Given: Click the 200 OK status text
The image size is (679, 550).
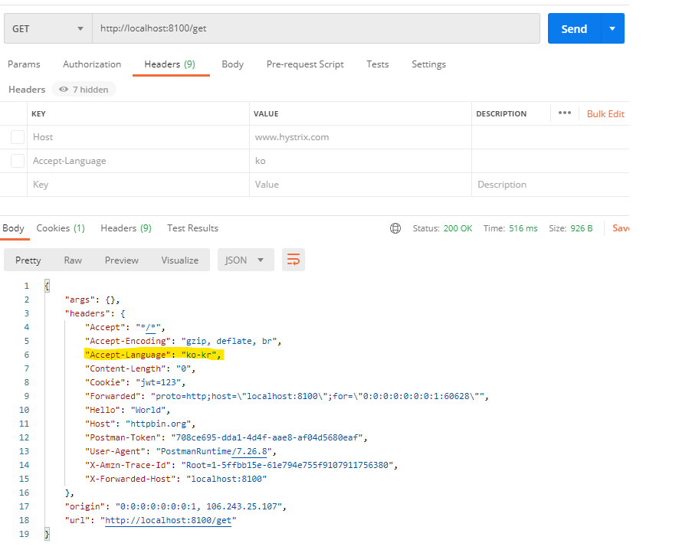Looking at the screenshot, I should (458, 228).
